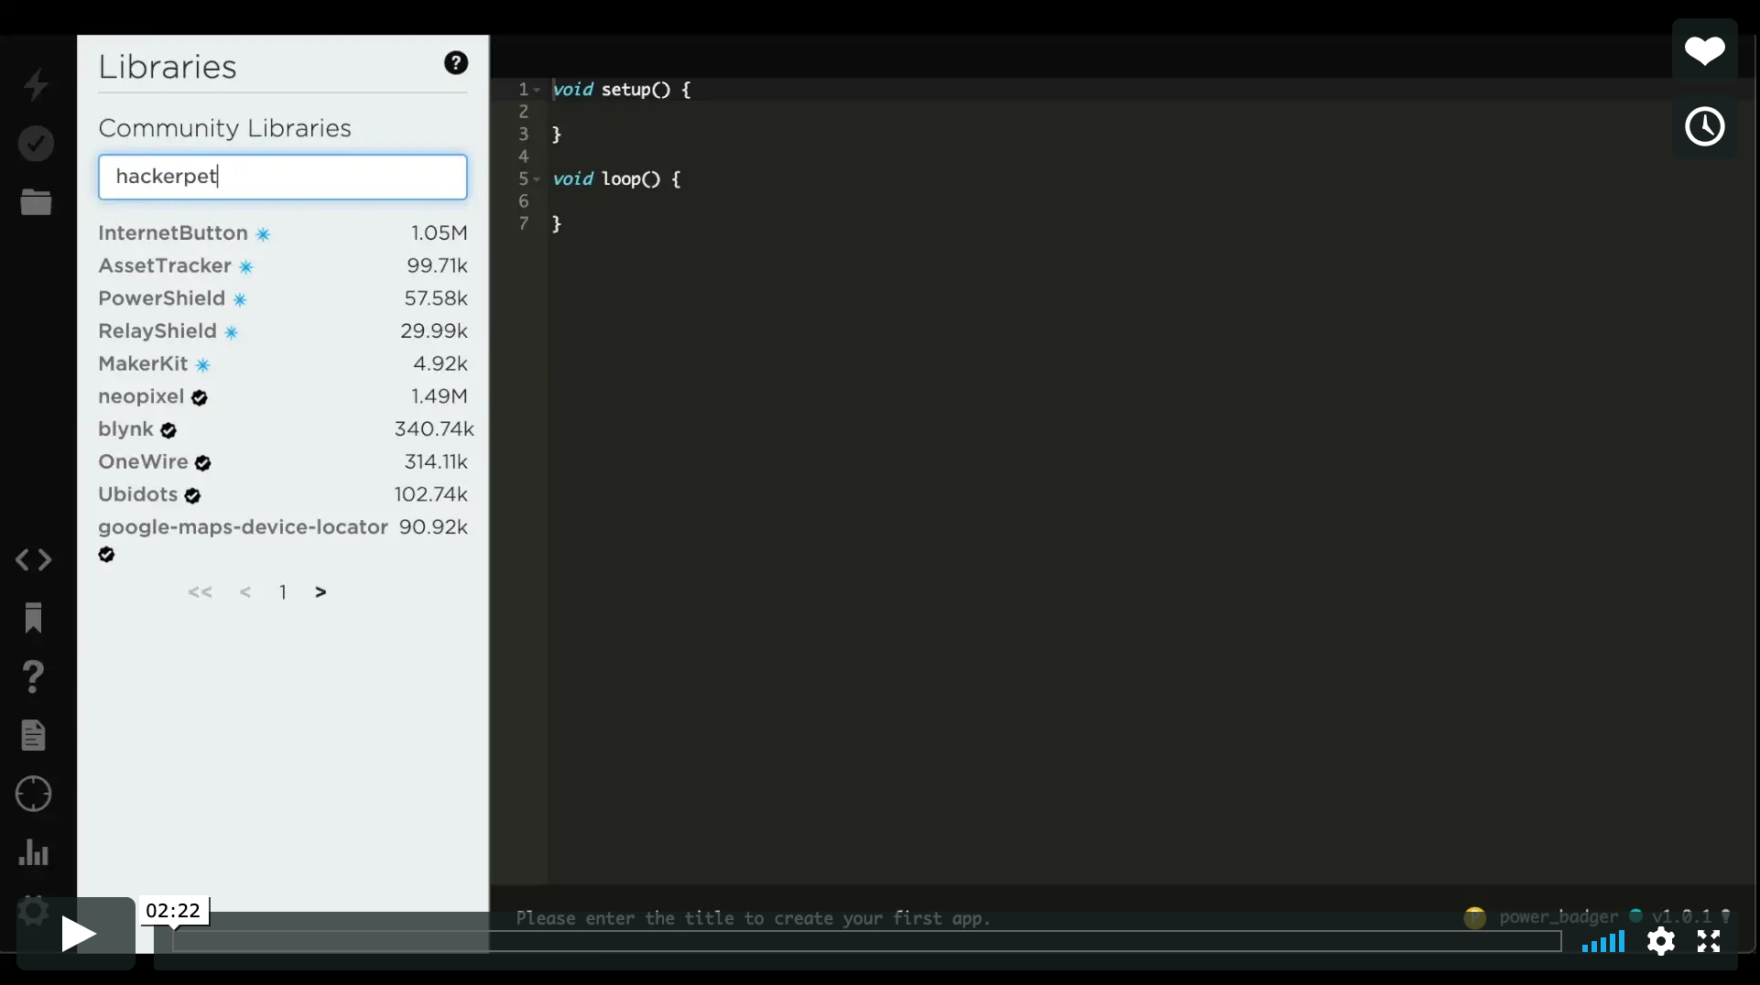Click the Libraries panel help question icon

(456, 63)
